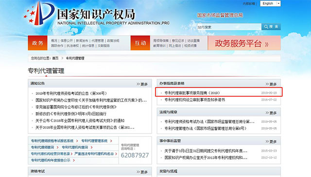Open the 代理管理 menu item
The image size is (311, 177).
coord(98,41)
